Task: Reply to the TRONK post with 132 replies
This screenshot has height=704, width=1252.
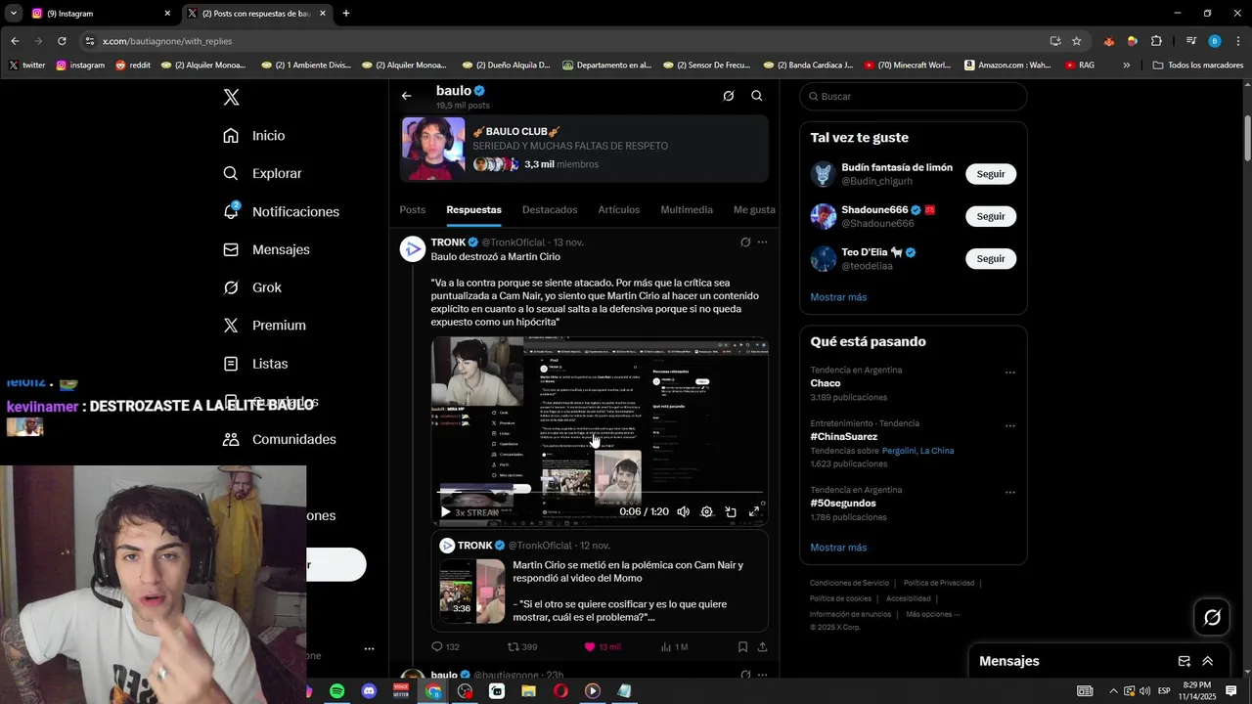Action: [x=445, y=647]
